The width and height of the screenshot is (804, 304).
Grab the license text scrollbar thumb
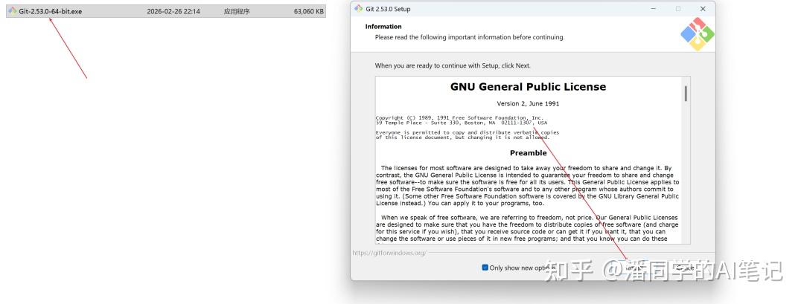click(686, 93)
